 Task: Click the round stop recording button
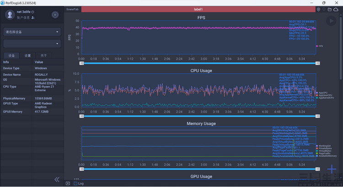click(55, 15)
